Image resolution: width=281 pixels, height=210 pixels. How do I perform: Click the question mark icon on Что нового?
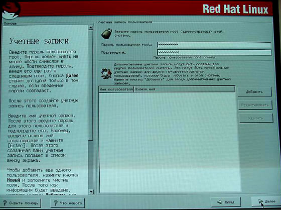(56, 203)
